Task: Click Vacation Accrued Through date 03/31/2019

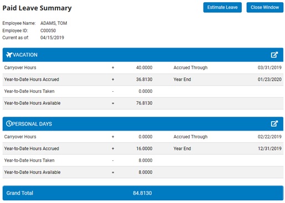Action: pyautogui.click(x=270, y=67)
